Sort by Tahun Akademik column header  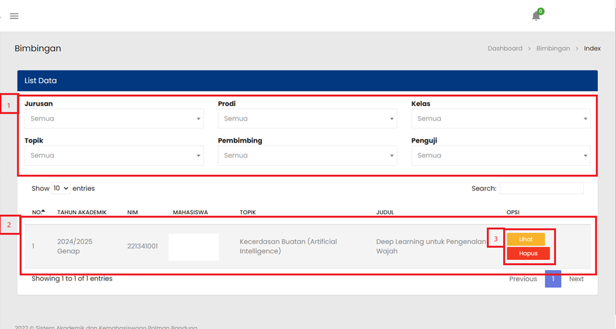(x=82, y=212)
